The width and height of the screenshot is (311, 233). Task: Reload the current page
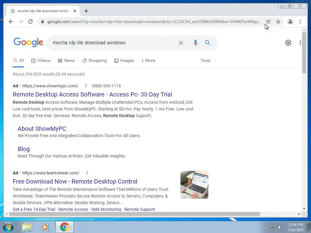coord(30,22)
